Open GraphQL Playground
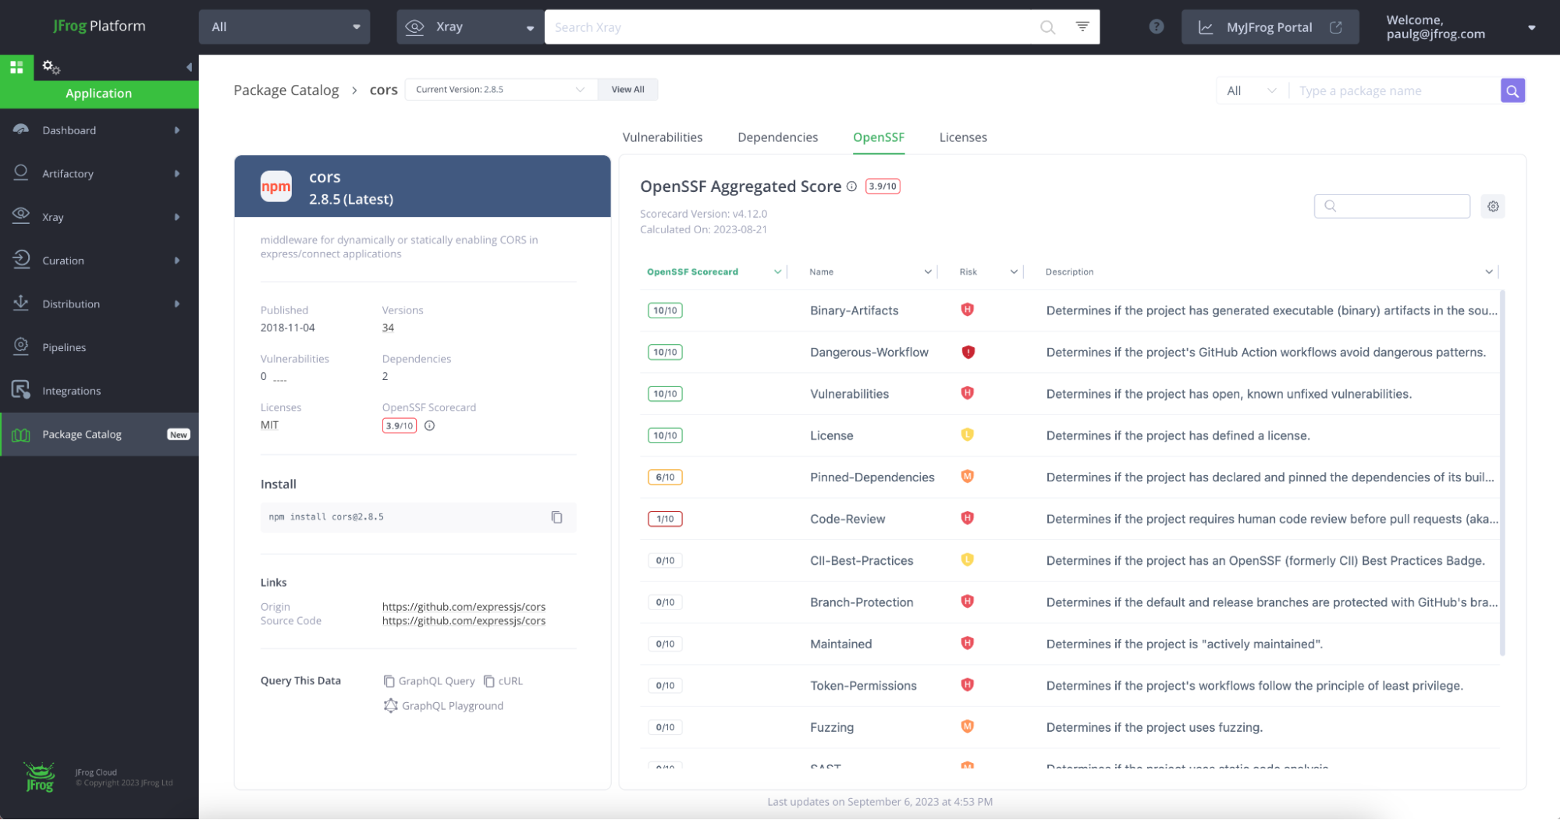 [x=443, y=706]
